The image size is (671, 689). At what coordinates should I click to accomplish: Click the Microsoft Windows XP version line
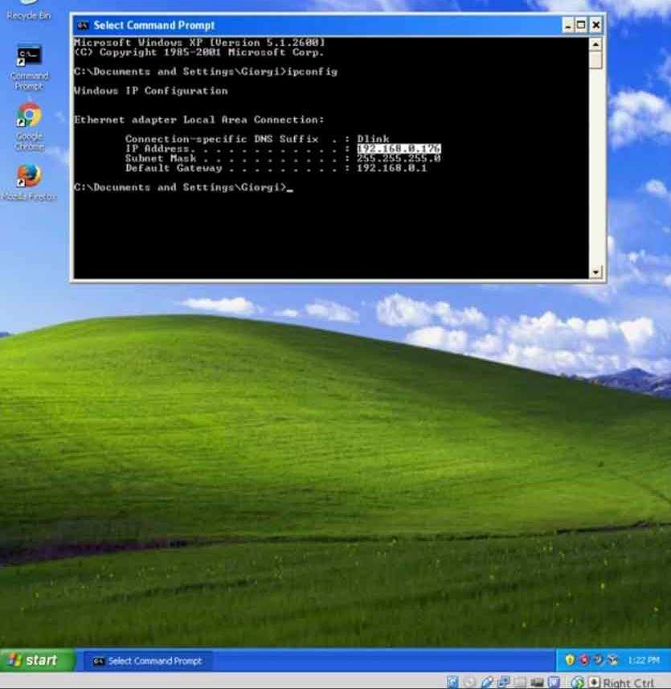click(x=199, y=43)
